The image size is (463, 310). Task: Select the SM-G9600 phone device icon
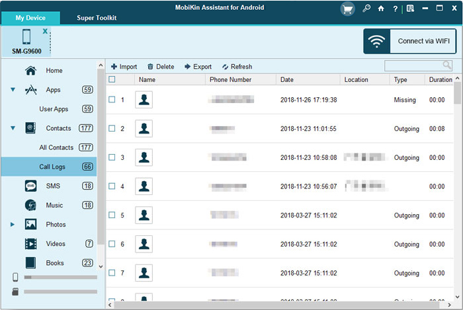coord(26,36)
